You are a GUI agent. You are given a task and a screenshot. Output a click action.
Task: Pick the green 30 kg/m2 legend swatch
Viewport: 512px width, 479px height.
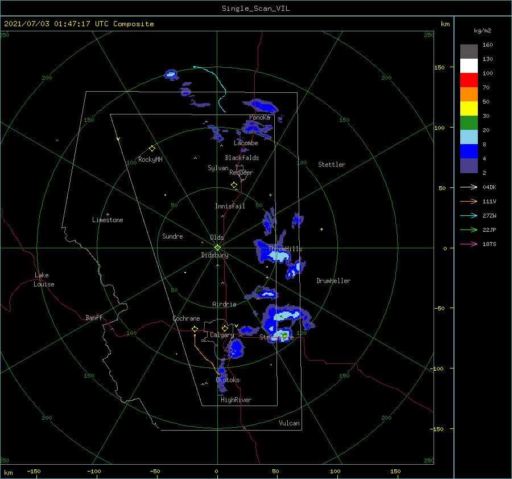(x=469, y=123)
